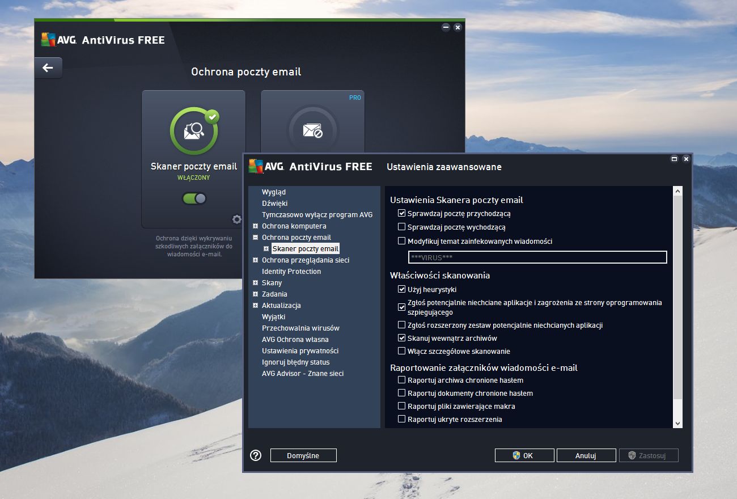The height and width of the screenshot is (499, 737).
Task: Check Raportuj ukryte rozszerzenia
Action: tap(402, 419)
